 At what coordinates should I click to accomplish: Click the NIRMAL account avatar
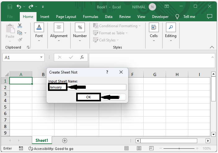click(152, 7)
